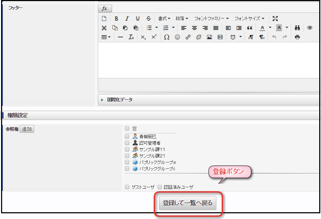Click the 登録して一覧へ戻る button

coord(188,203)
